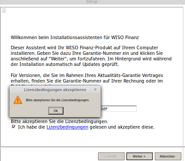Image resolution: width=185 pixels, height=161 pixels.
Task: Click the broken image icon at top left
Action: 4,10
